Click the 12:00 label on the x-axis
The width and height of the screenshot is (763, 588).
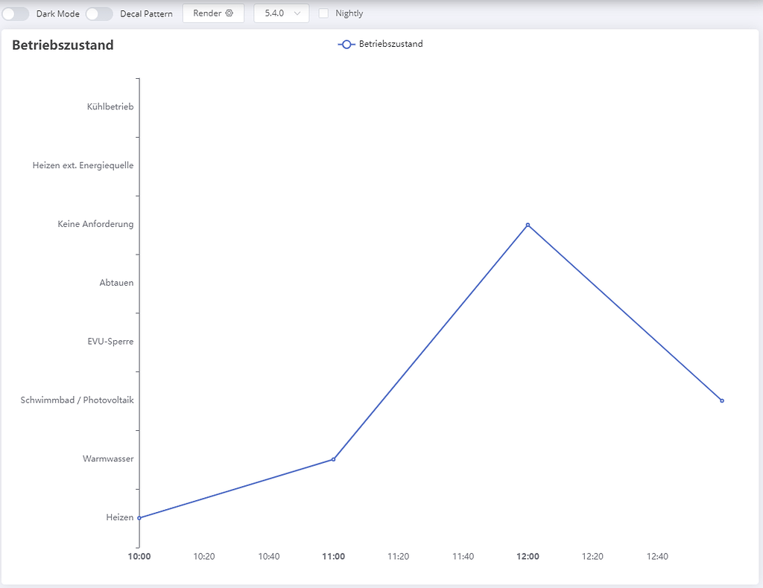(x=528, y=556)
